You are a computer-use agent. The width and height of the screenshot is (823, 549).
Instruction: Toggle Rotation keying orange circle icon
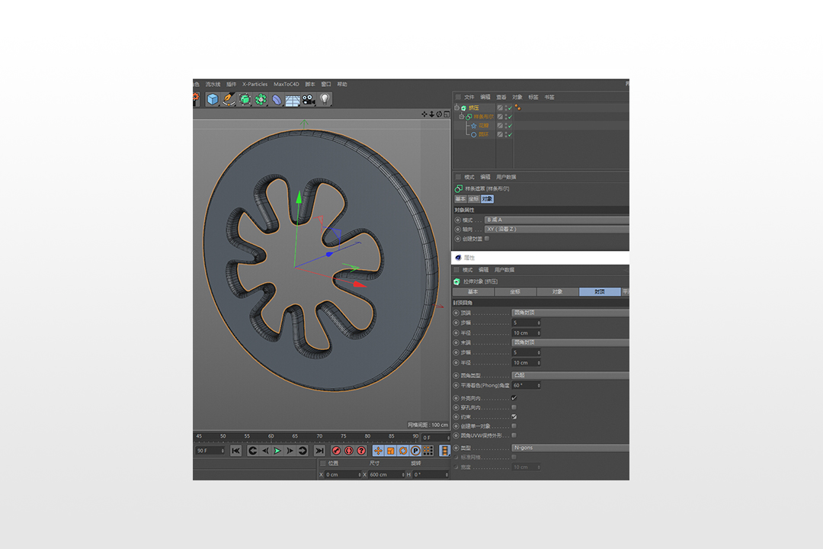coord(403,451)
